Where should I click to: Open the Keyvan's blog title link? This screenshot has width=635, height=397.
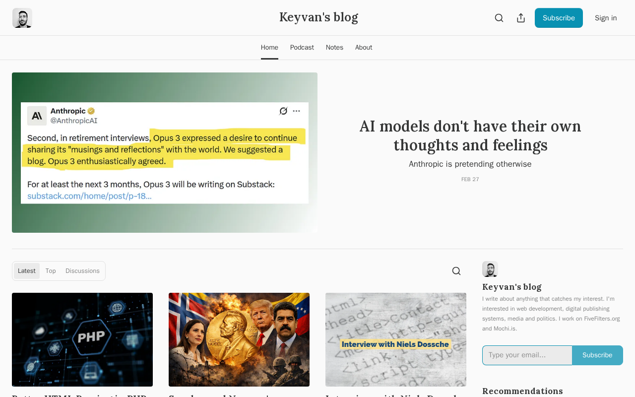(x=318, y=17)
